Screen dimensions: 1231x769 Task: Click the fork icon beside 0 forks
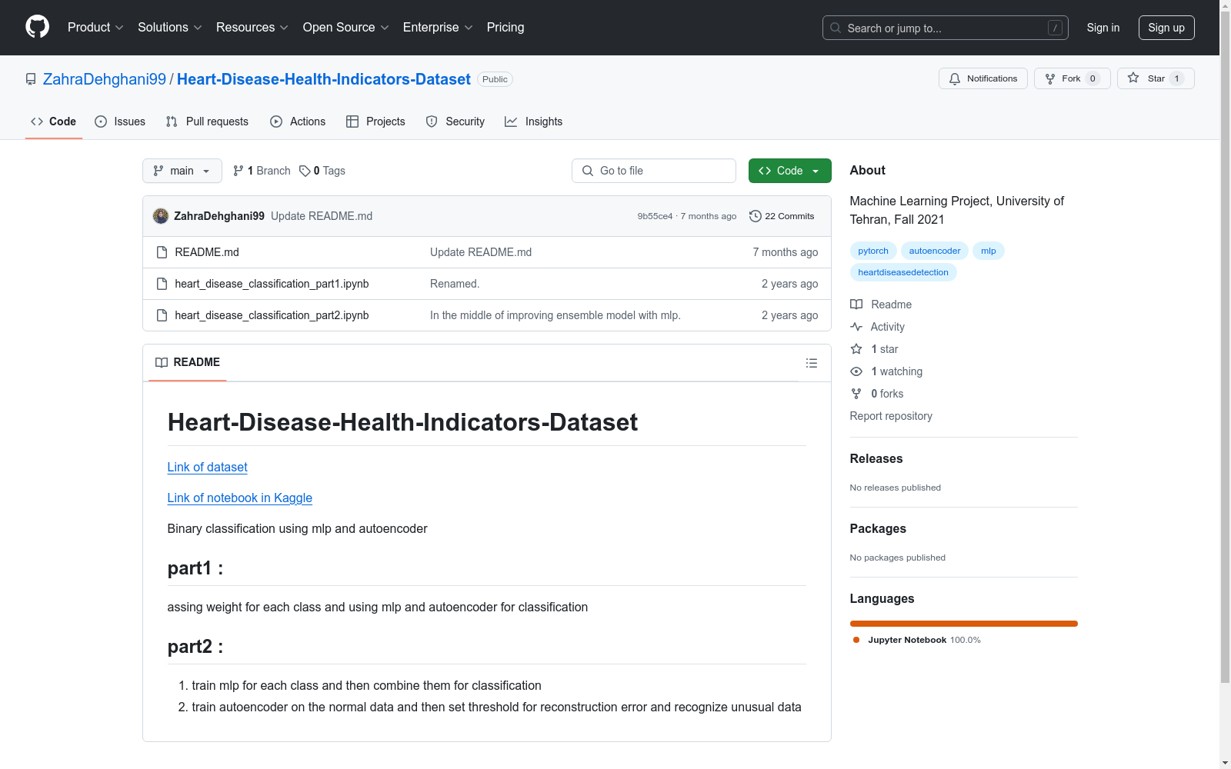(x=856, y=394)
